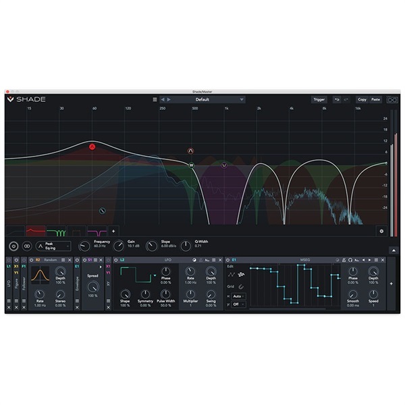Toggle power of the X1 Figure modulator

click(16, 260)
